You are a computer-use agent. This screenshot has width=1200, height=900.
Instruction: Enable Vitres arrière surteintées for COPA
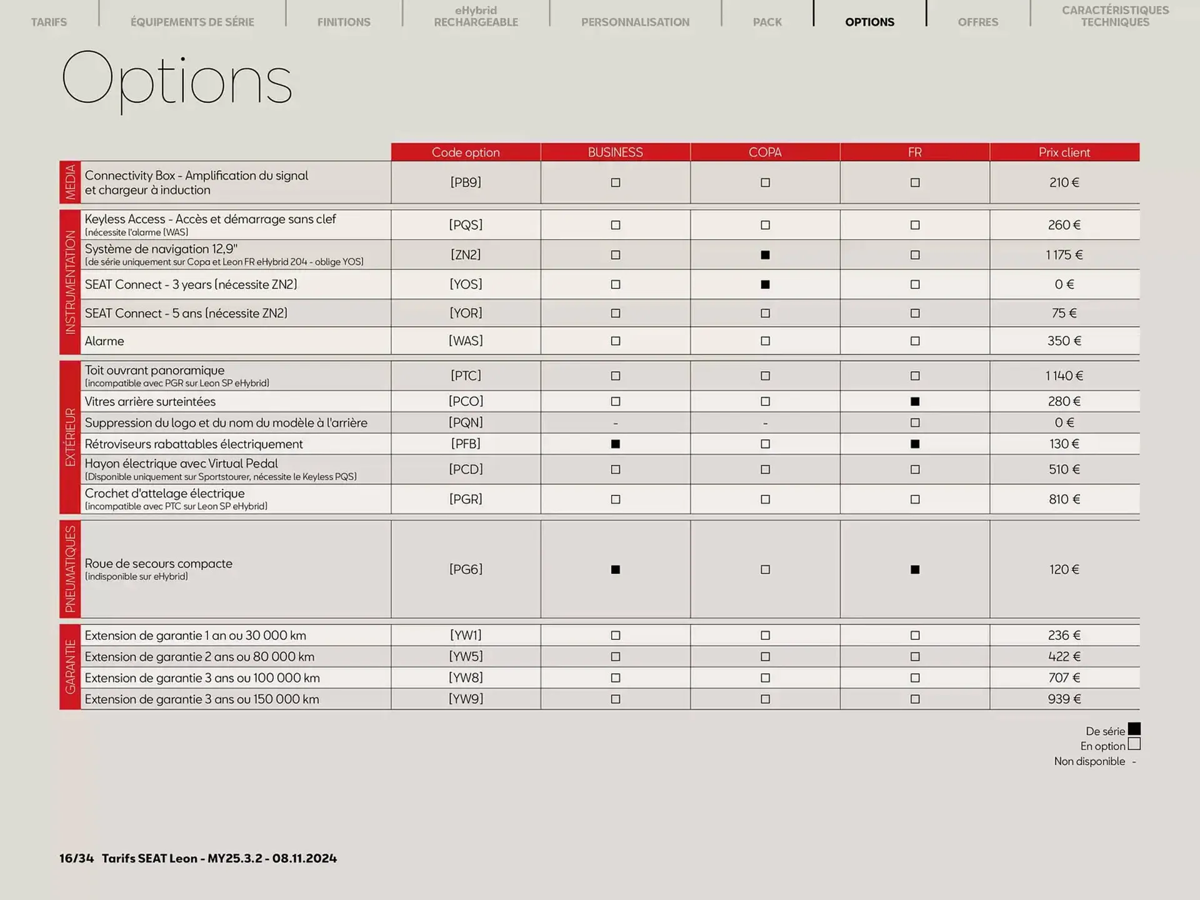click(764, 401)
